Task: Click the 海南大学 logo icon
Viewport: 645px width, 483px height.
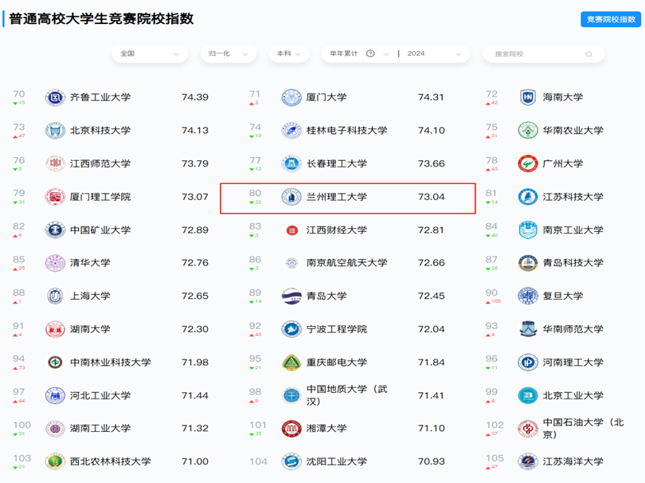Action: (x=528, y=97)
